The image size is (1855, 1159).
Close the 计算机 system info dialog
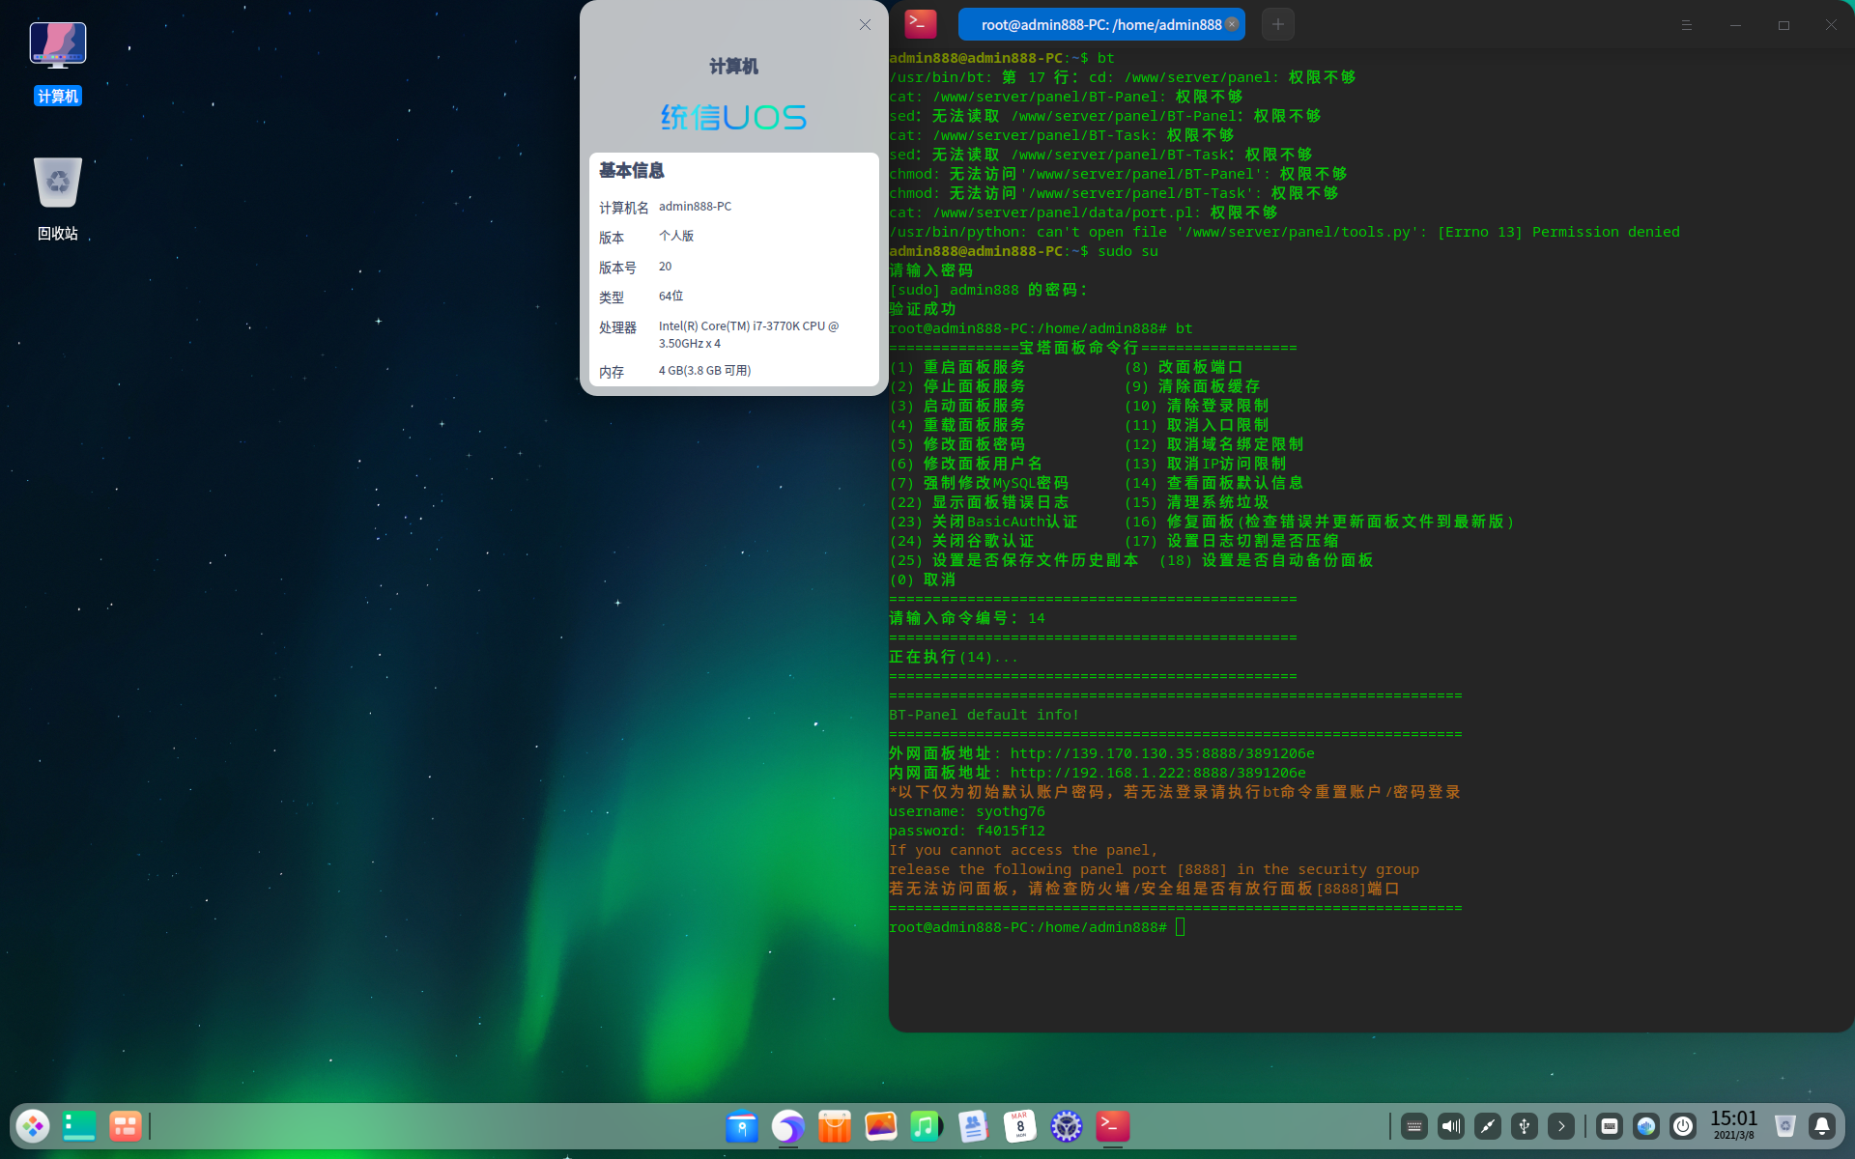click(x=865, y=25)
